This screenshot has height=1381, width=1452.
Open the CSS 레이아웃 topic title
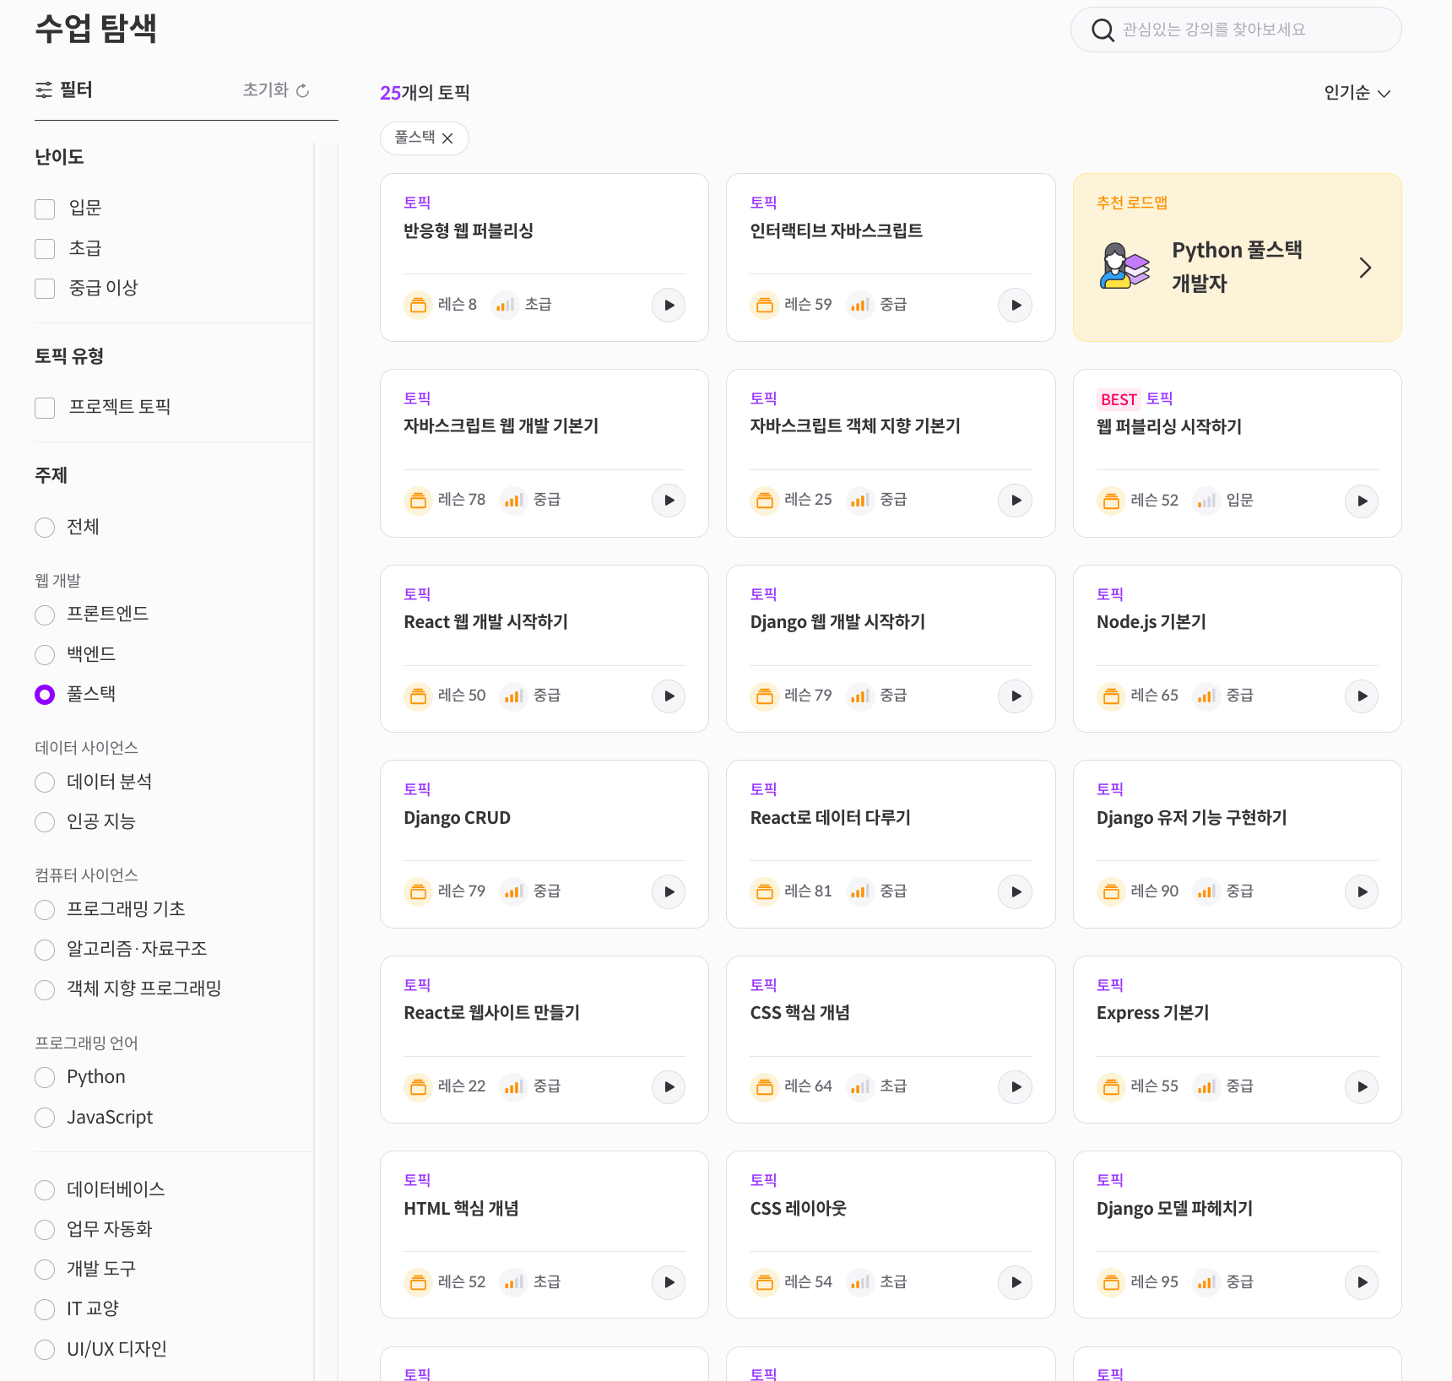coord(798,1208)
